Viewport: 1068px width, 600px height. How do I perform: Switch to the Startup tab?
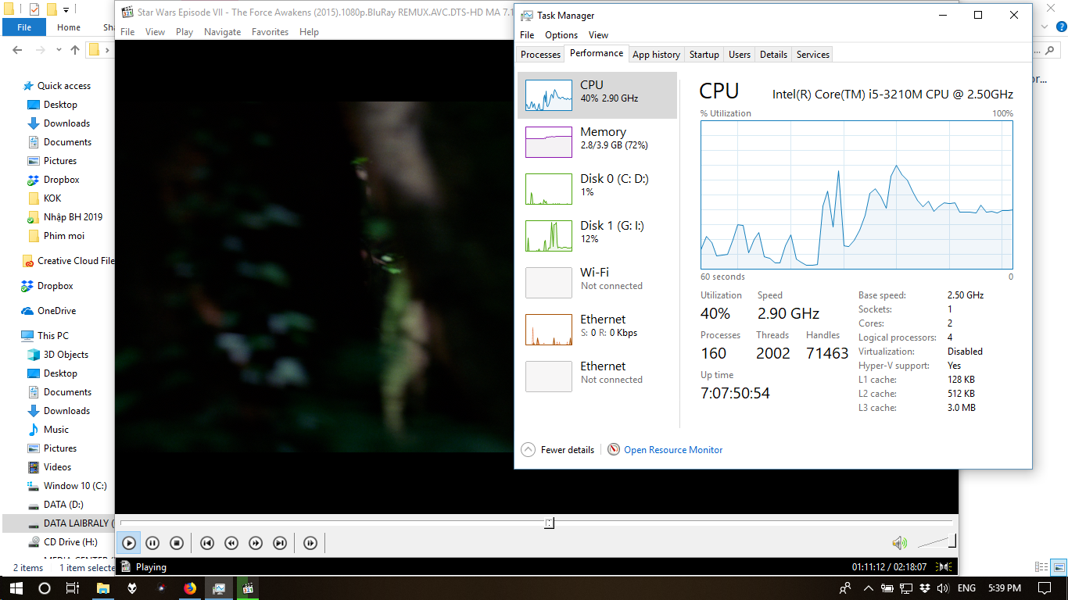704,55
